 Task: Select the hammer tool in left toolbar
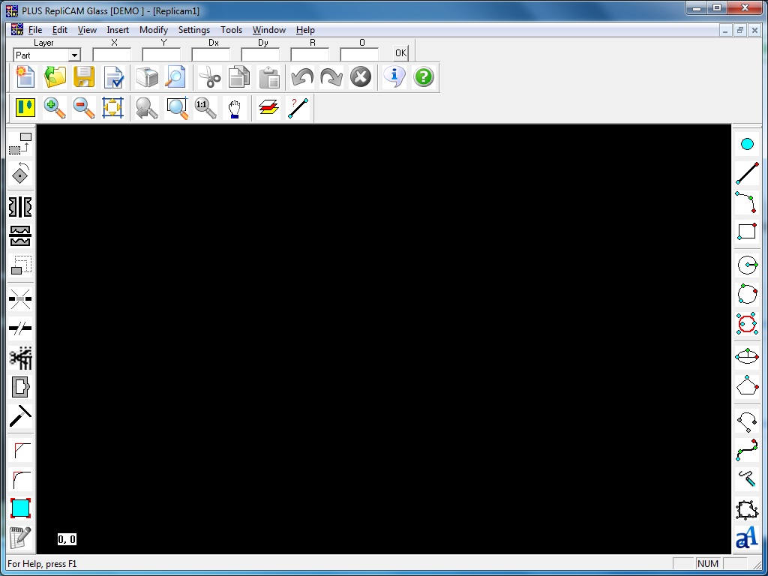click(x=19, y=415)
